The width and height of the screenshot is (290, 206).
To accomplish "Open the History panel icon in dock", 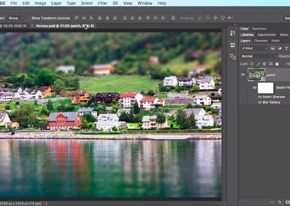I will pos(233,33).
